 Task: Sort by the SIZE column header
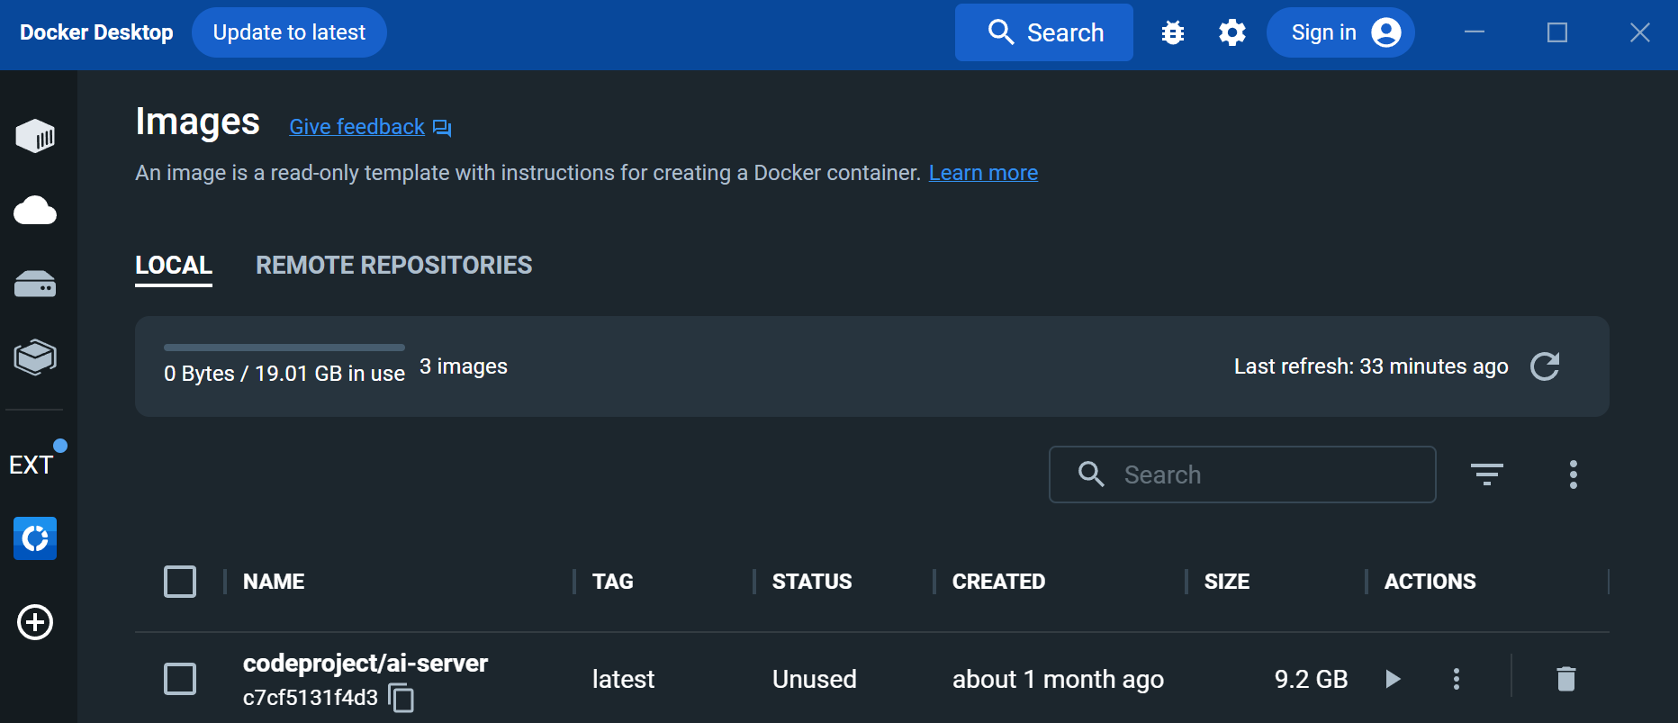point(1227,582)
